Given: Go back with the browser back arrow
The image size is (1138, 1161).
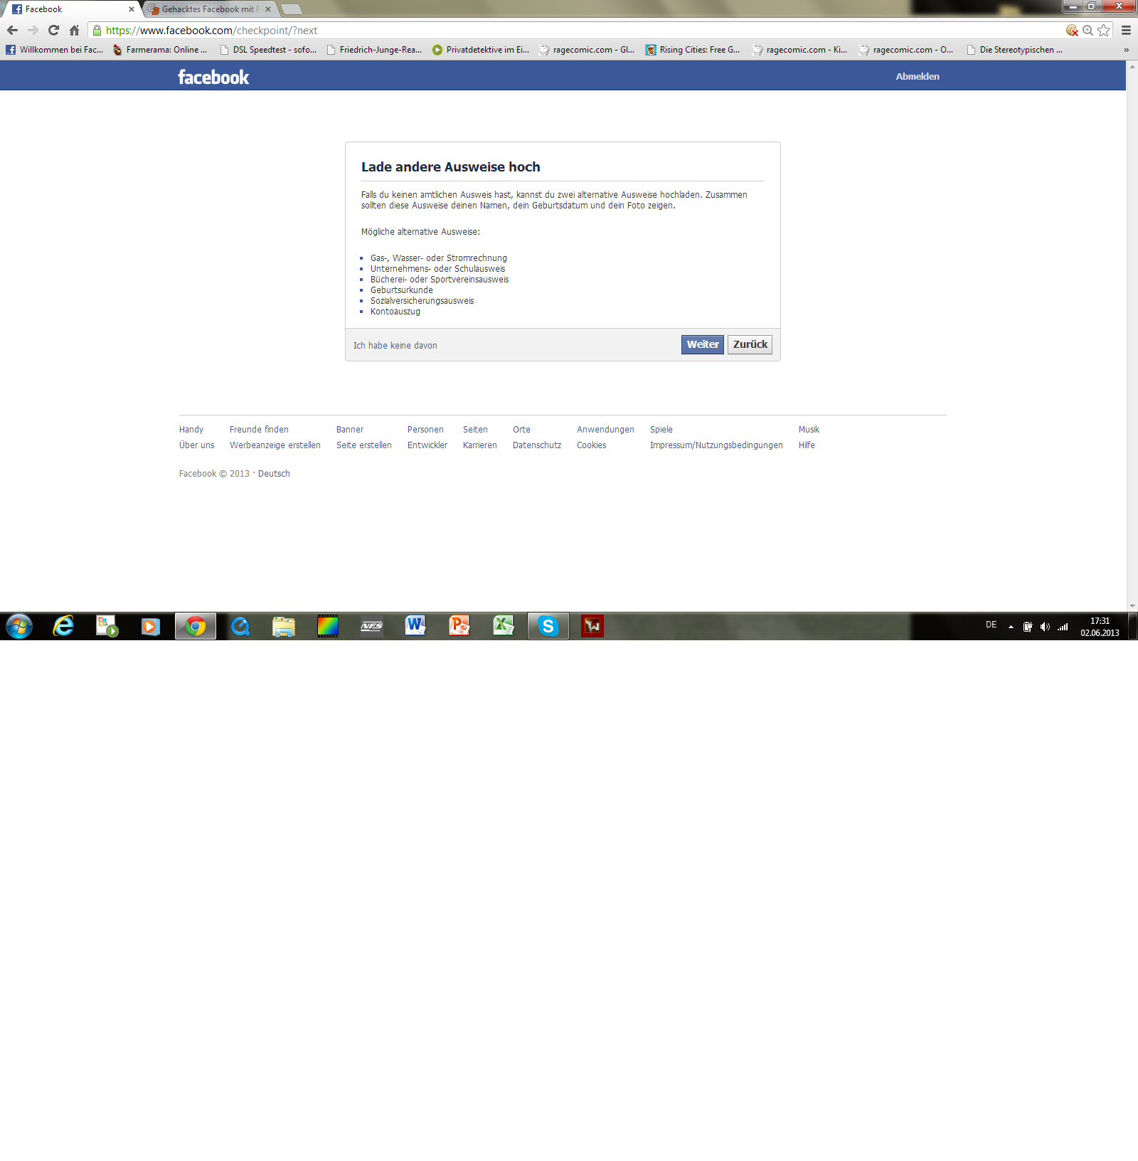Looking at the screenshot, I should pyautogui.click(x=12, y=31).
